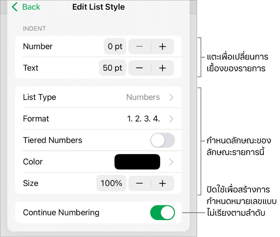280x237 pixels.
Task: Click the decrease Number indent button
Action: pyautogui.click(x=139, y=46)
